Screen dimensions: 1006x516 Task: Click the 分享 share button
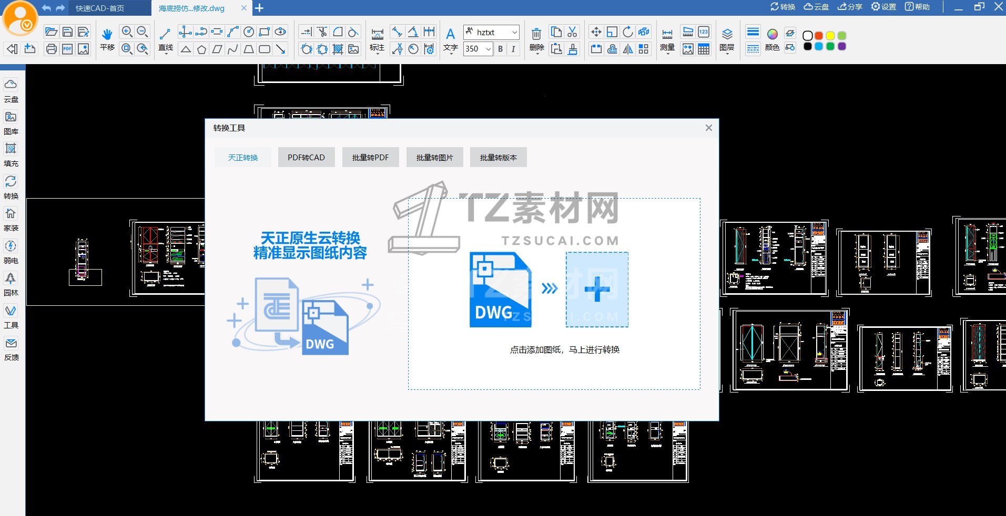click(850, 7)
